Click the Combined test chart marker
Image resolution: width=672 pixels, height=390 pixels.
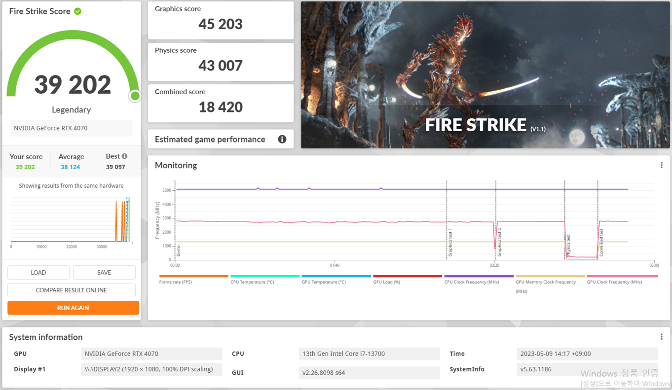tap(601, 243)
